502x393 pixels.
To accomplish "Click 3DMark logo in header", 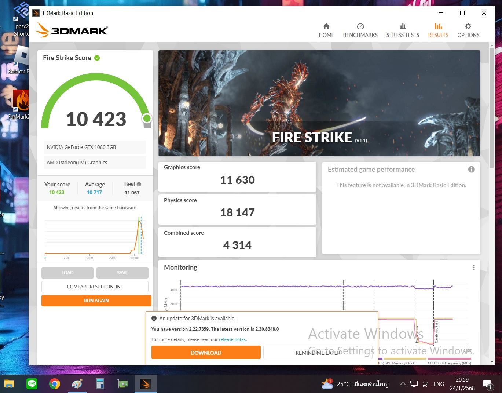I will point(72,30).
